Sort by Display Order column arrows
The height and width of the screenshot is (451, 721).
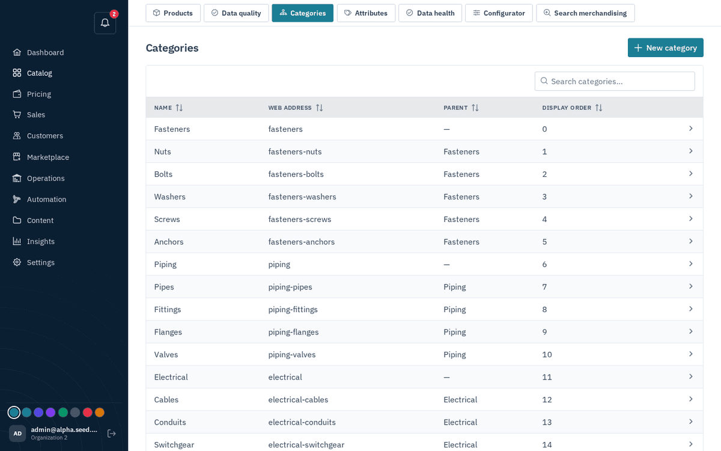click(x=598, y=108)
